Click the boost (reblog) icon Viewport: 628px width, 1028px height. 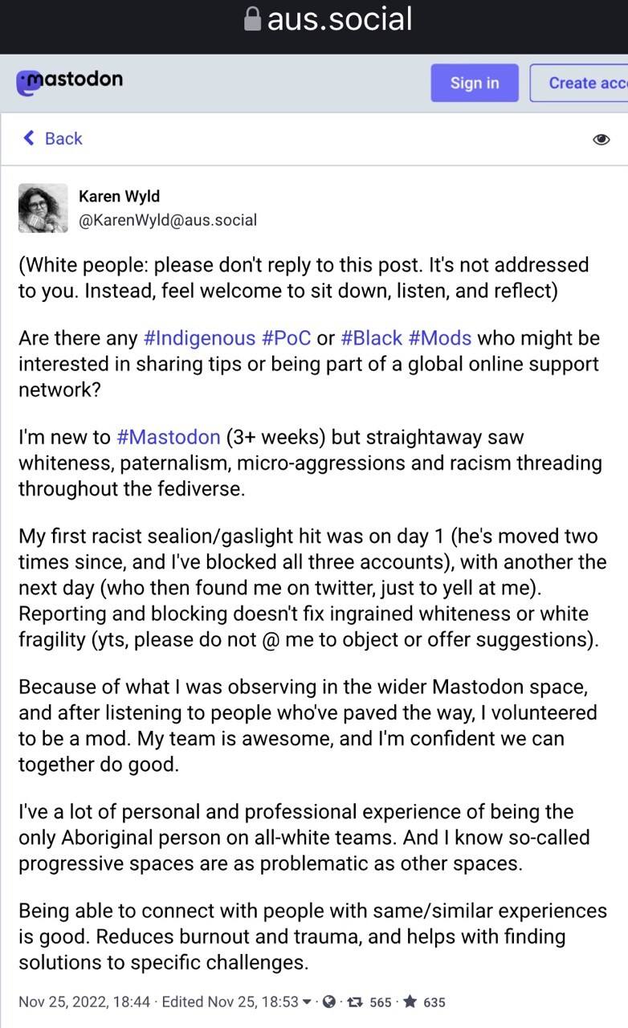[x=354, y=1001]
